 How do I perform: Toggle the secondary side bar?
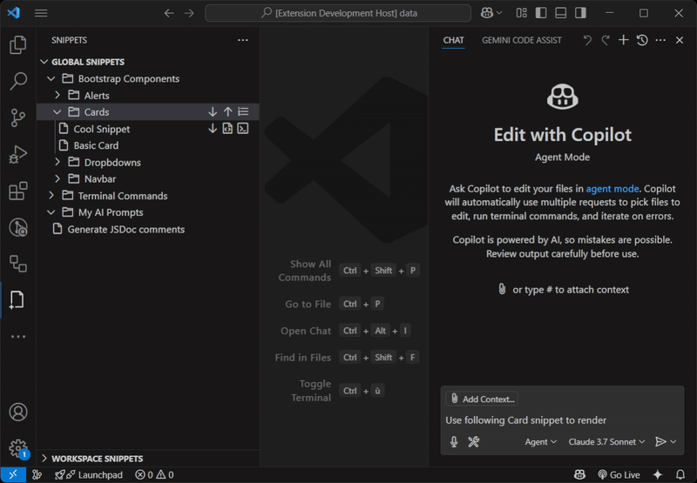[x=580, y=13]
